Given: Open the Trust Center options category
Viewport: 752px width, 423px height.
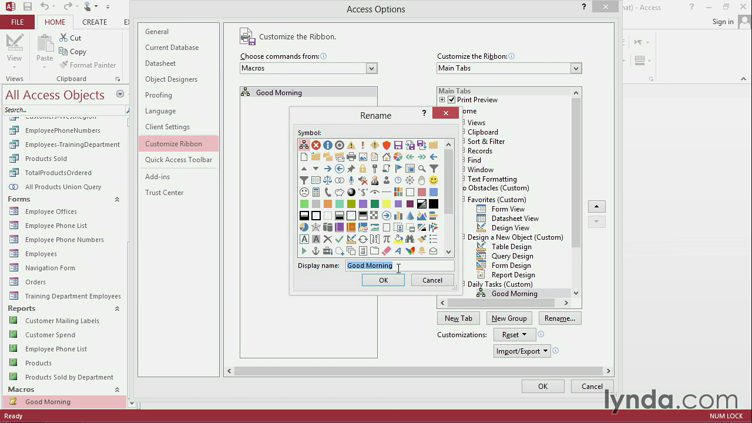Looking at the screenshot, I should pos(179,193).
